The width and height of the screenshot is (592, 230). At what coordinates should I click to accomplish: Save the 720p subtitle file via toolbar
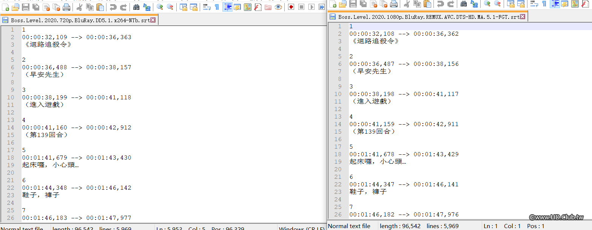pos(26,7)
